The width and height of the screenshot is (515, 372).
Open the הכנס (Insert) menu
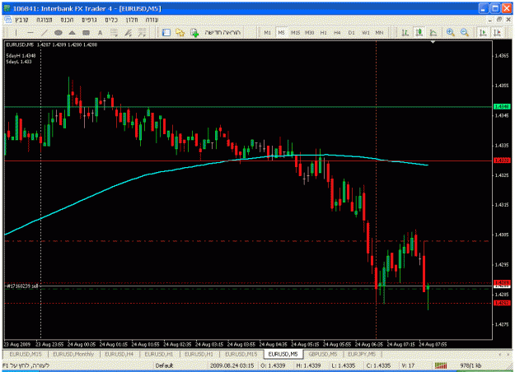(67, 20)
